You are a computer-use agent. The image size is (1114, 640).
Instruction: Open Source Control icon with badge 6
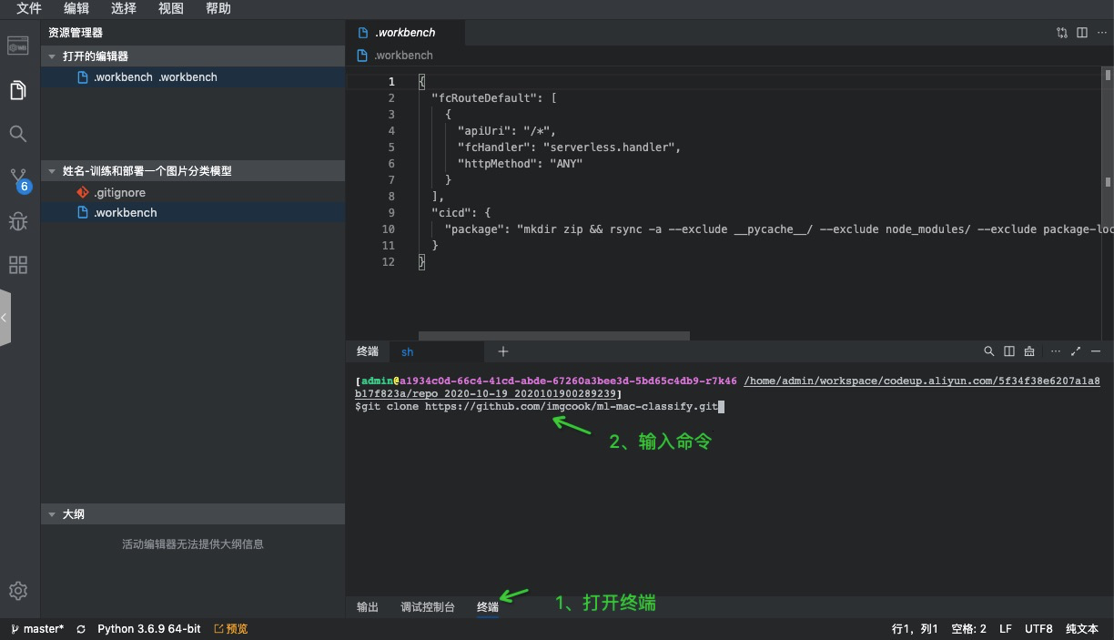(19, 178)
